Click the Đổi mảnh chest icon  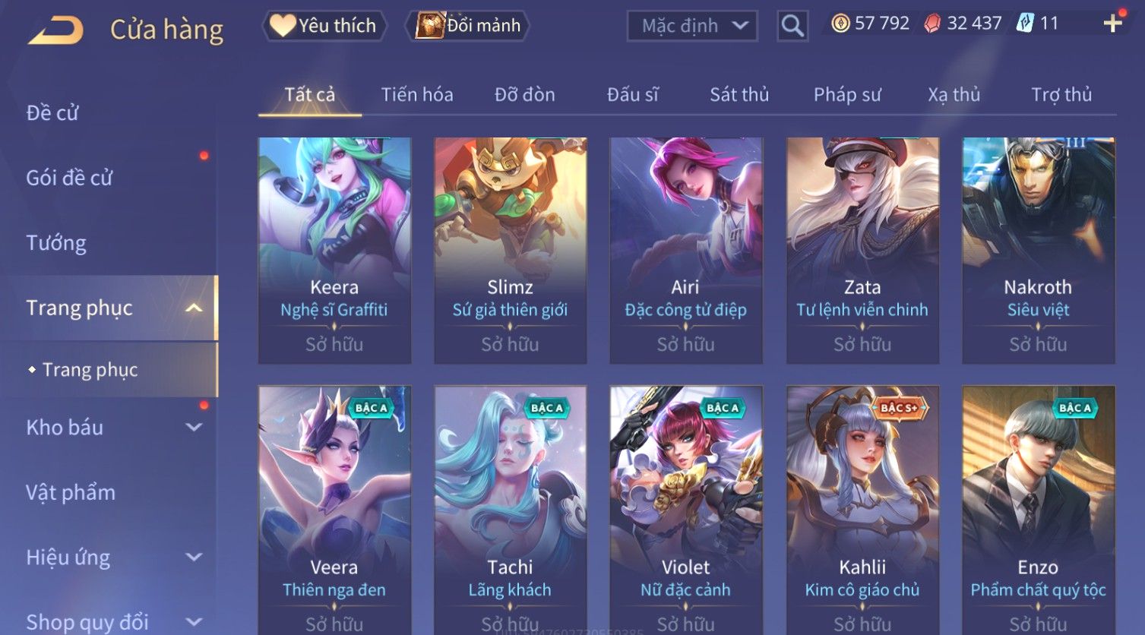click(430, 26)
